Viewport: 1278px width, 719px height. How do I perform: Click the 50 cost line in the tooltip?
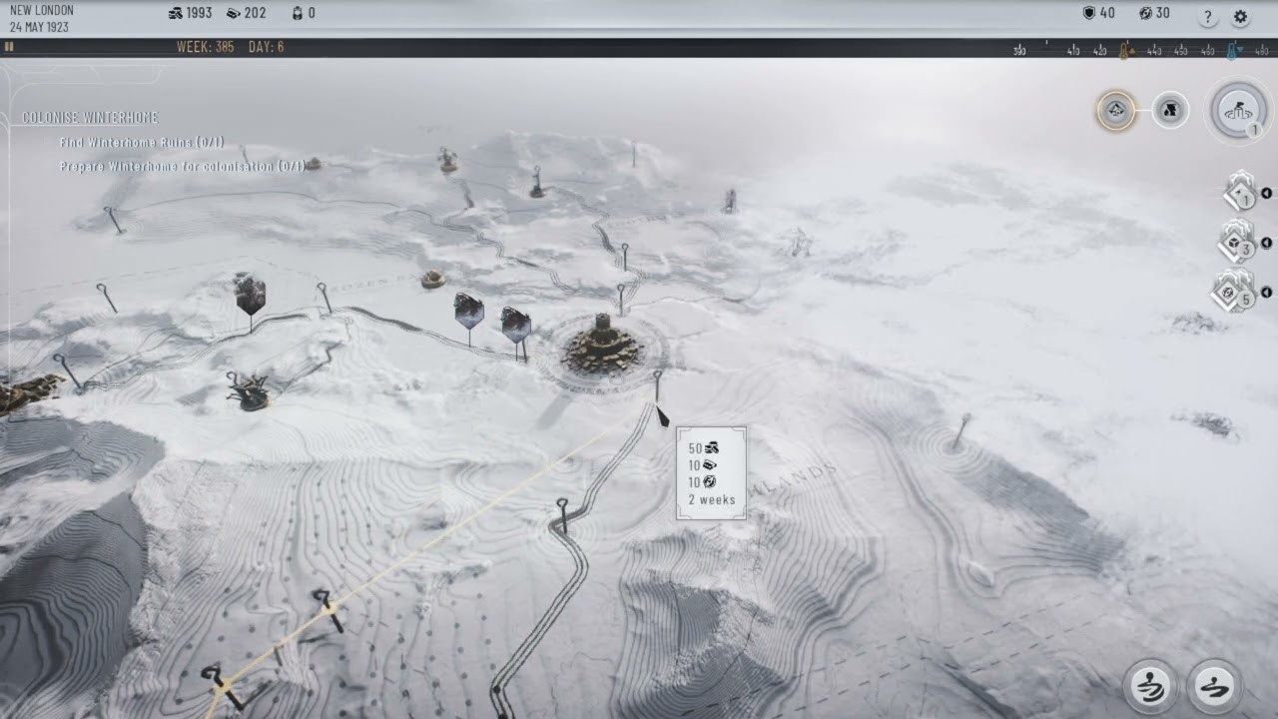coord(703,448)
